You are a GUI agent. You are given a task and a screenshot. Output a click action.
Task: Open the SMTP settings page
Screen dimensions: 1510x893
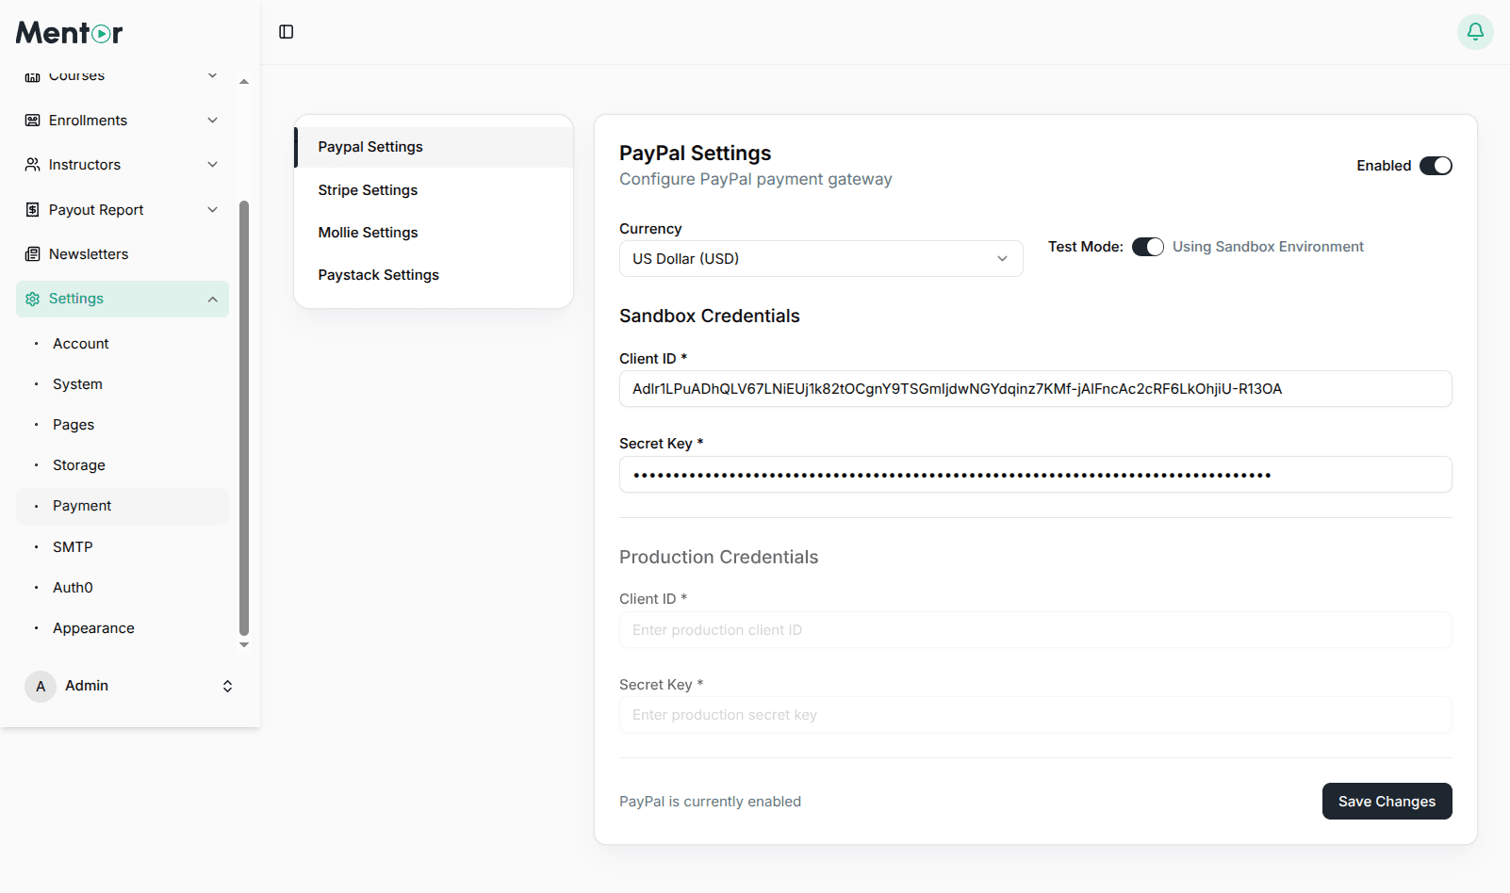tap(73, 546)
